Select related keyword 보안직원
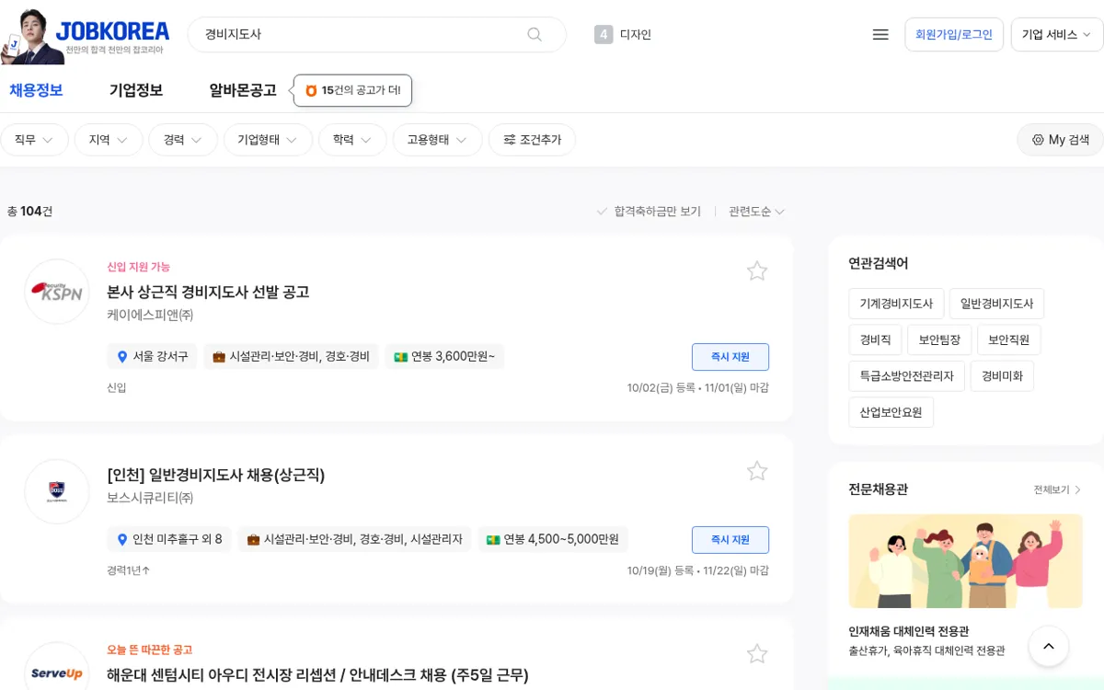Viewport: 1104px width, 690px height. 1009,339
